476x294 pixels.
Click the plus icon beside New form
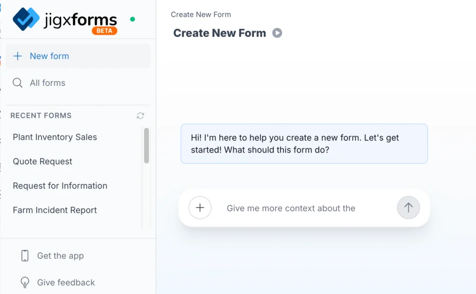tap(18, 56)
